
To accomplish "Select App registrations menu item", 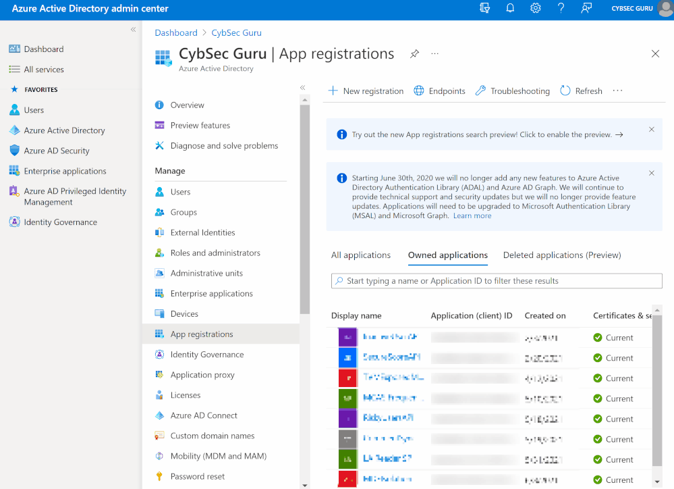I will point(221,334).
